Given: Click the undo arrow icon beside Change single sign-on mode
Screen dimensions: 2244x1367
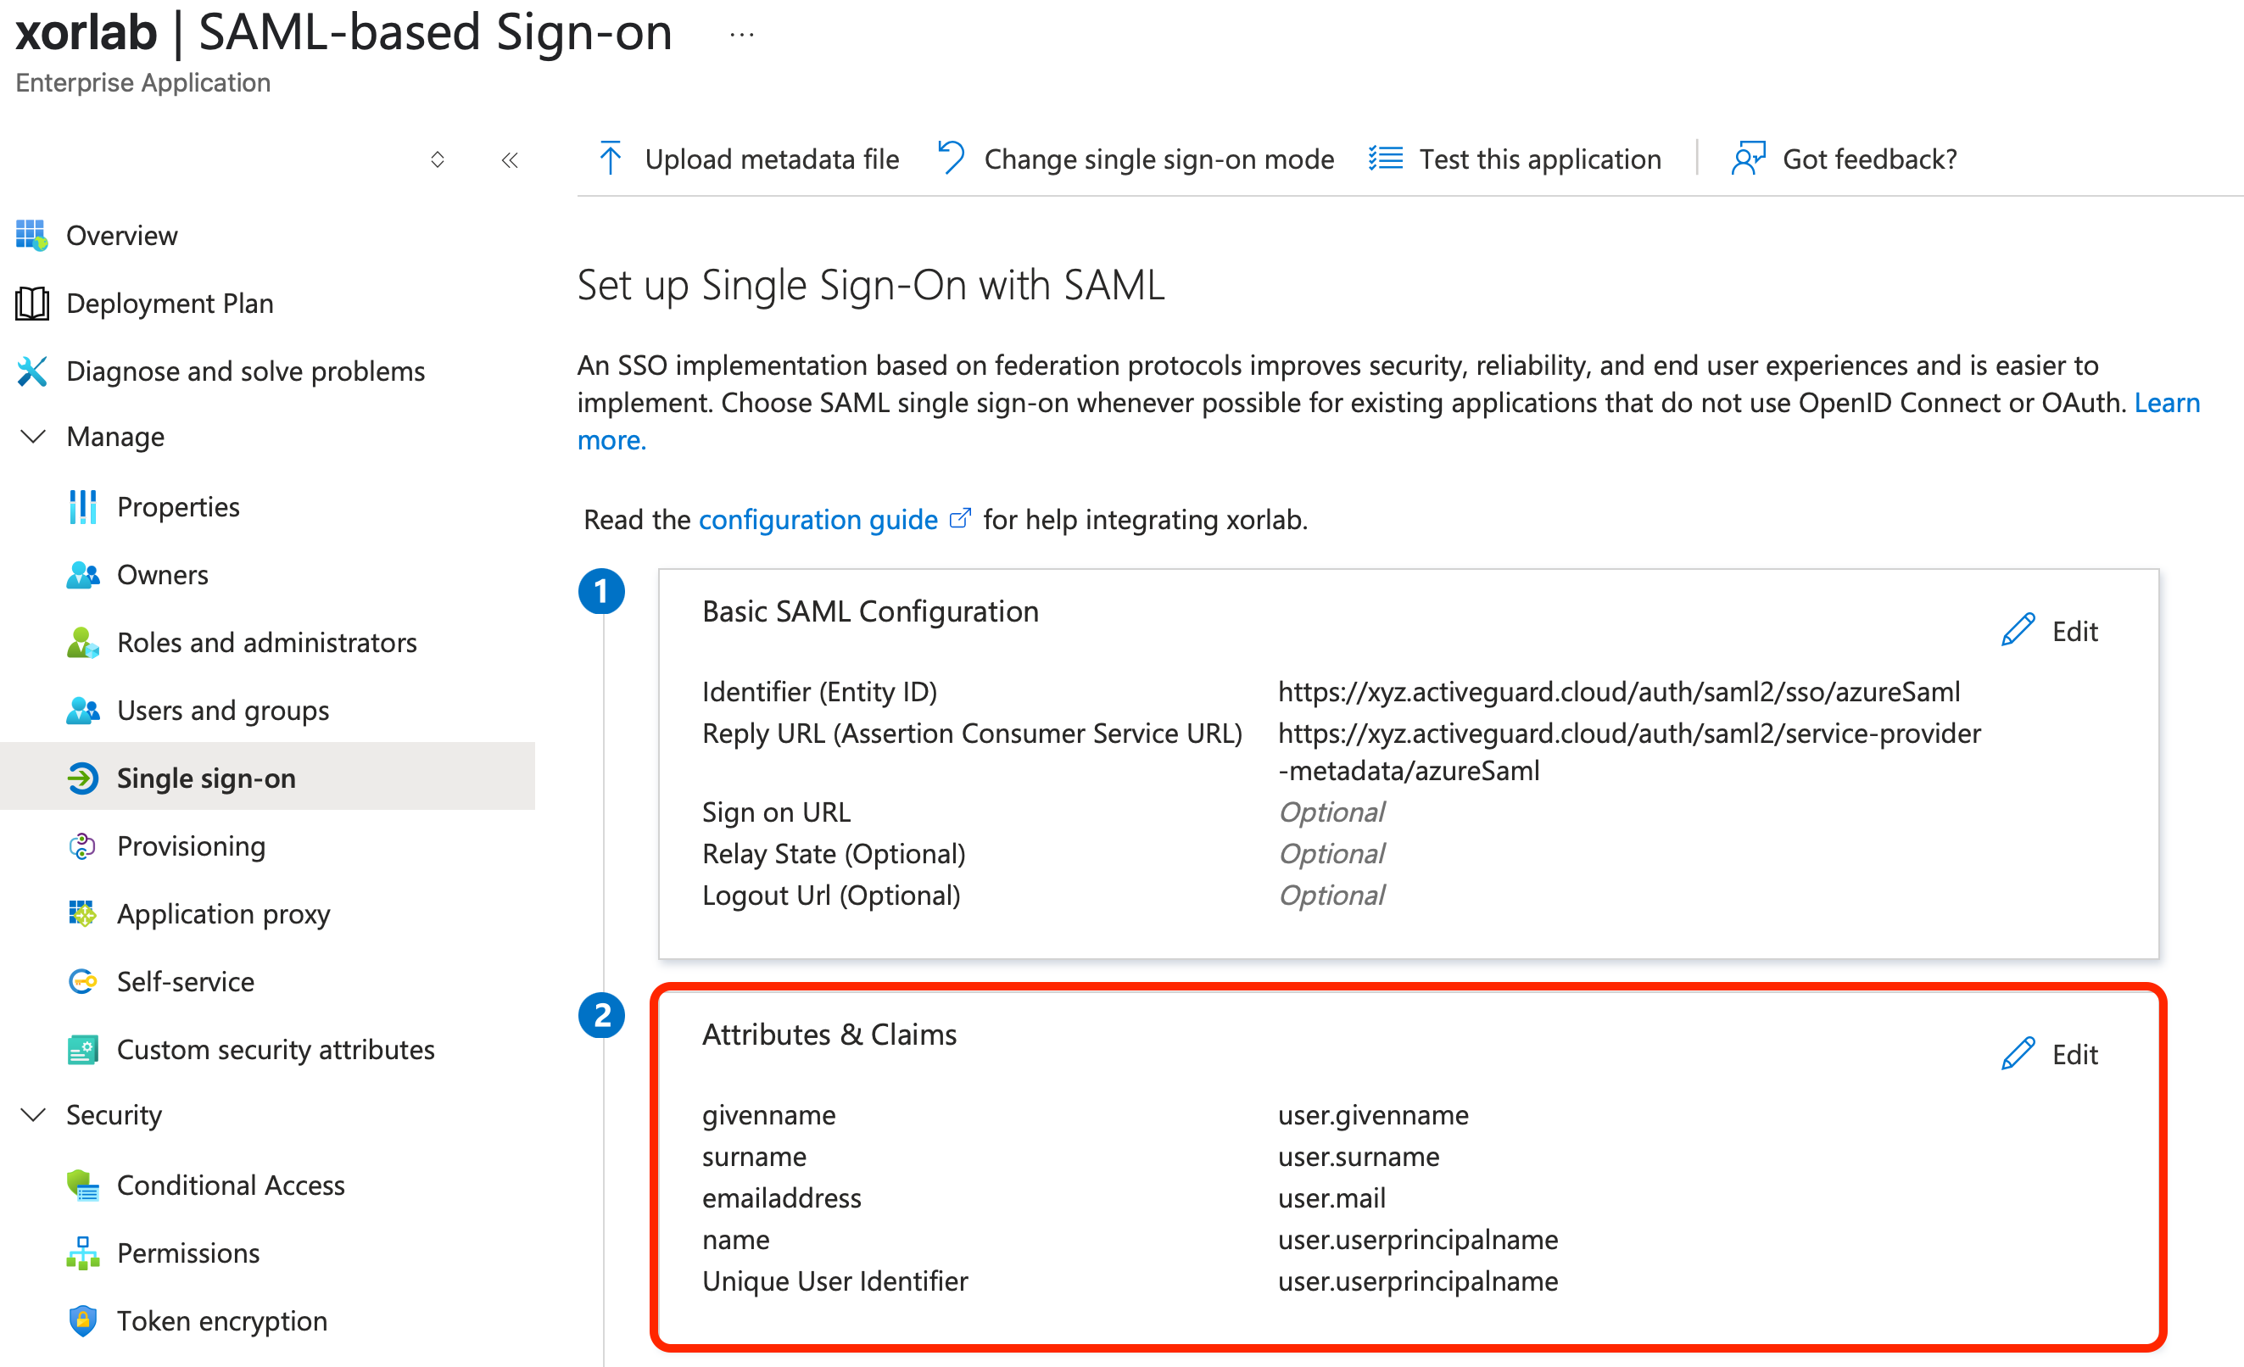Looking at the screenshot, I should coord(951,158).
